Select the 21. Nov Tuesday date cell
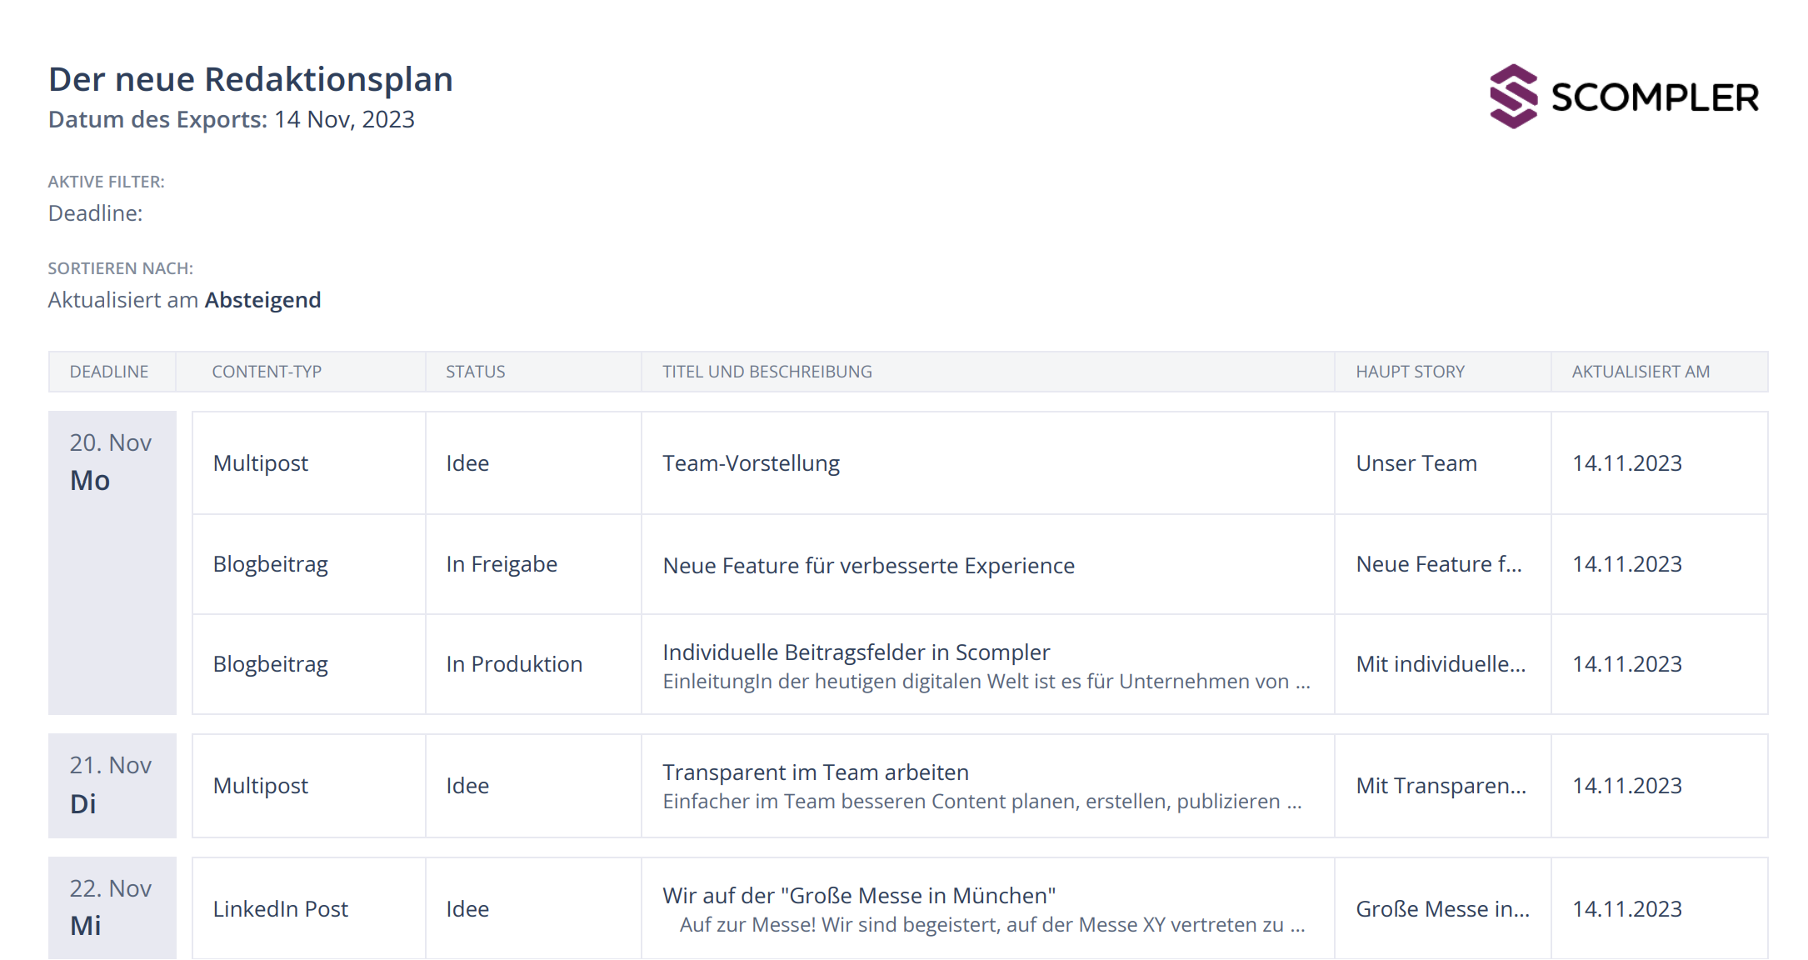 (112, 785)
